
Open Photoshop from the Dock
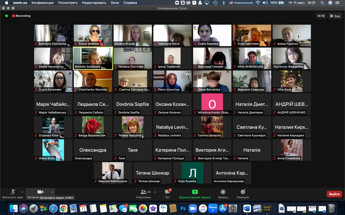point(183,209)
